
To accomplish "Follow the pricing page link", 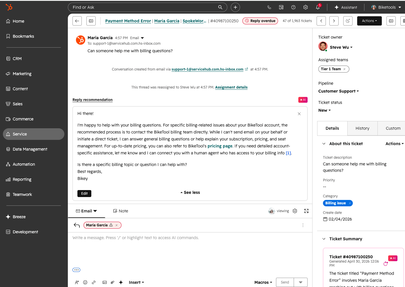I will pos(220,146).
